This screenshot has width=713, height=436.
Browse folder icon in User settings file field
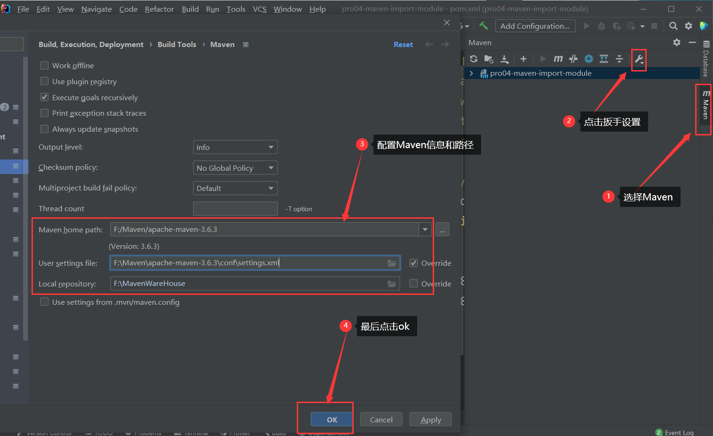(392, 263)
